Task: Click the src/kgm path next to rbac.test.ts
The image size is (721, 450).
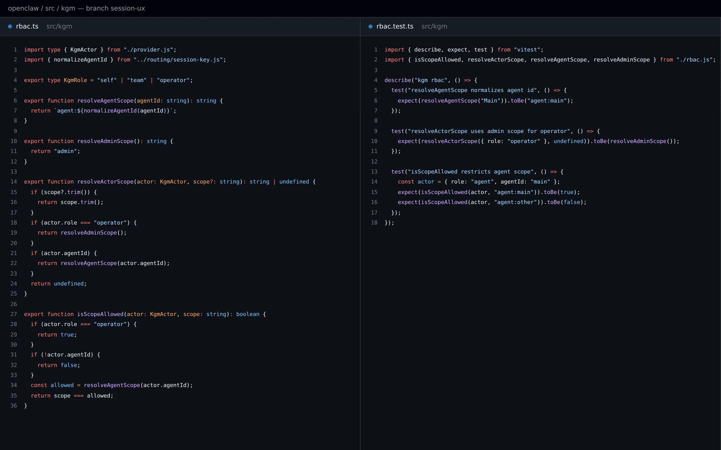Action: (434, 26)
